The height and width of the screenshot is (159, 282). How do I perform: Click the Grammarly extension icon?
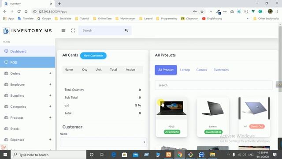(x=260, y=11)
